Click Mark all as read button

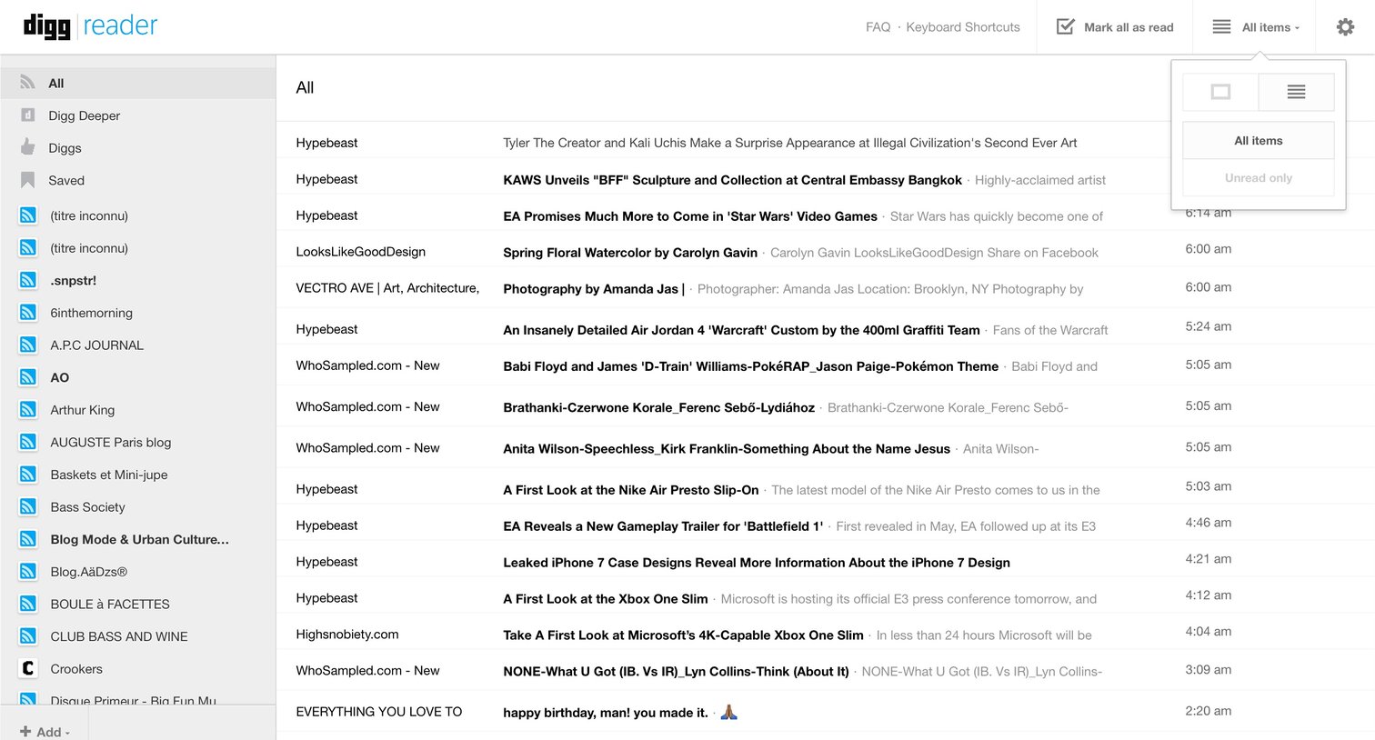pos(1115,27)
